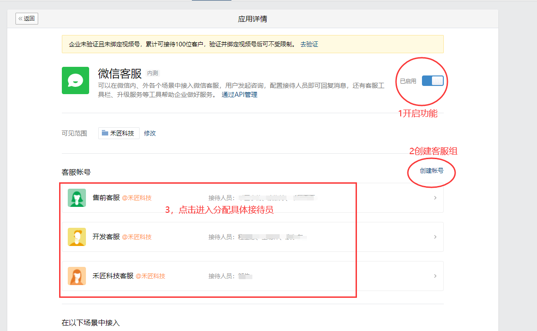Select the 售前客服 account name
The image size is (537, 331).
pos(106,198)
